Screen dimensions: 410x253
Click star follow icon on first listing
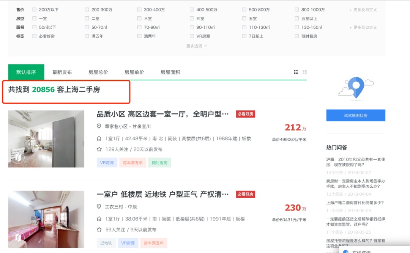point(99,149)
